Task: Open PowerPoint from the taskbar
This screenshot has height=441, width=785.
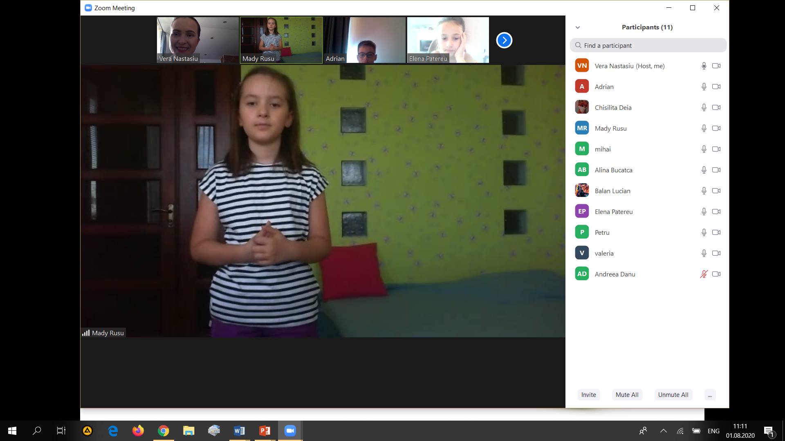Action: pos(265,431)
